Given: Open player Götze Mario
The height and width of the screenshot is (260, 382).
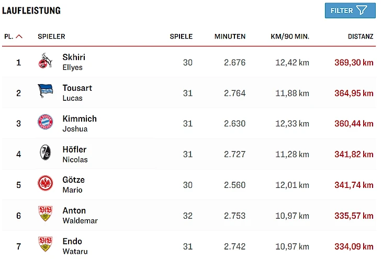Looking at the screenshot, I should (73, 184).
